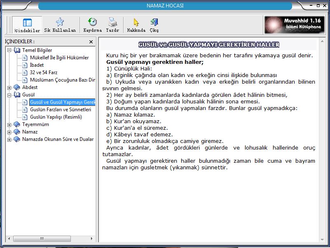Open the İbadet page
330x248 pixels.
click(37, 65)
